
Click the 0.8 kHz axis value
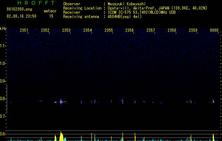coord(3,99)
